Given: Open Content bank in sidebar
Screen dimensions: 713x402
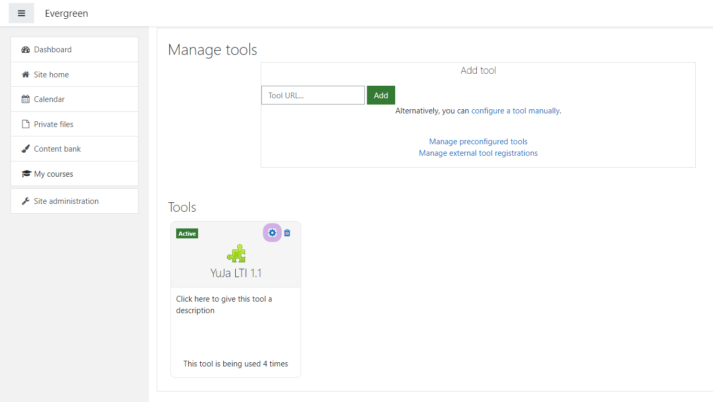Looking at the screenshot, I should tap(74, 148).
